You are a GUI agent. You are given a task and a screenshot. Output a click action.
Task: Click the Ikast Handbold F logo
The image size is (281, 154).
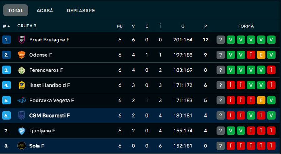[x=22, y=85]
